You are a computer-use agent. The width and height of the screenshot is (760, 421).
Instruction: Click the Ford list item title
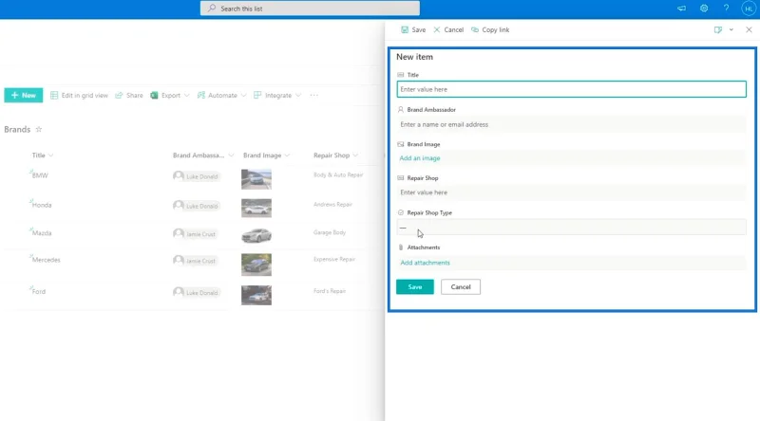39,292
